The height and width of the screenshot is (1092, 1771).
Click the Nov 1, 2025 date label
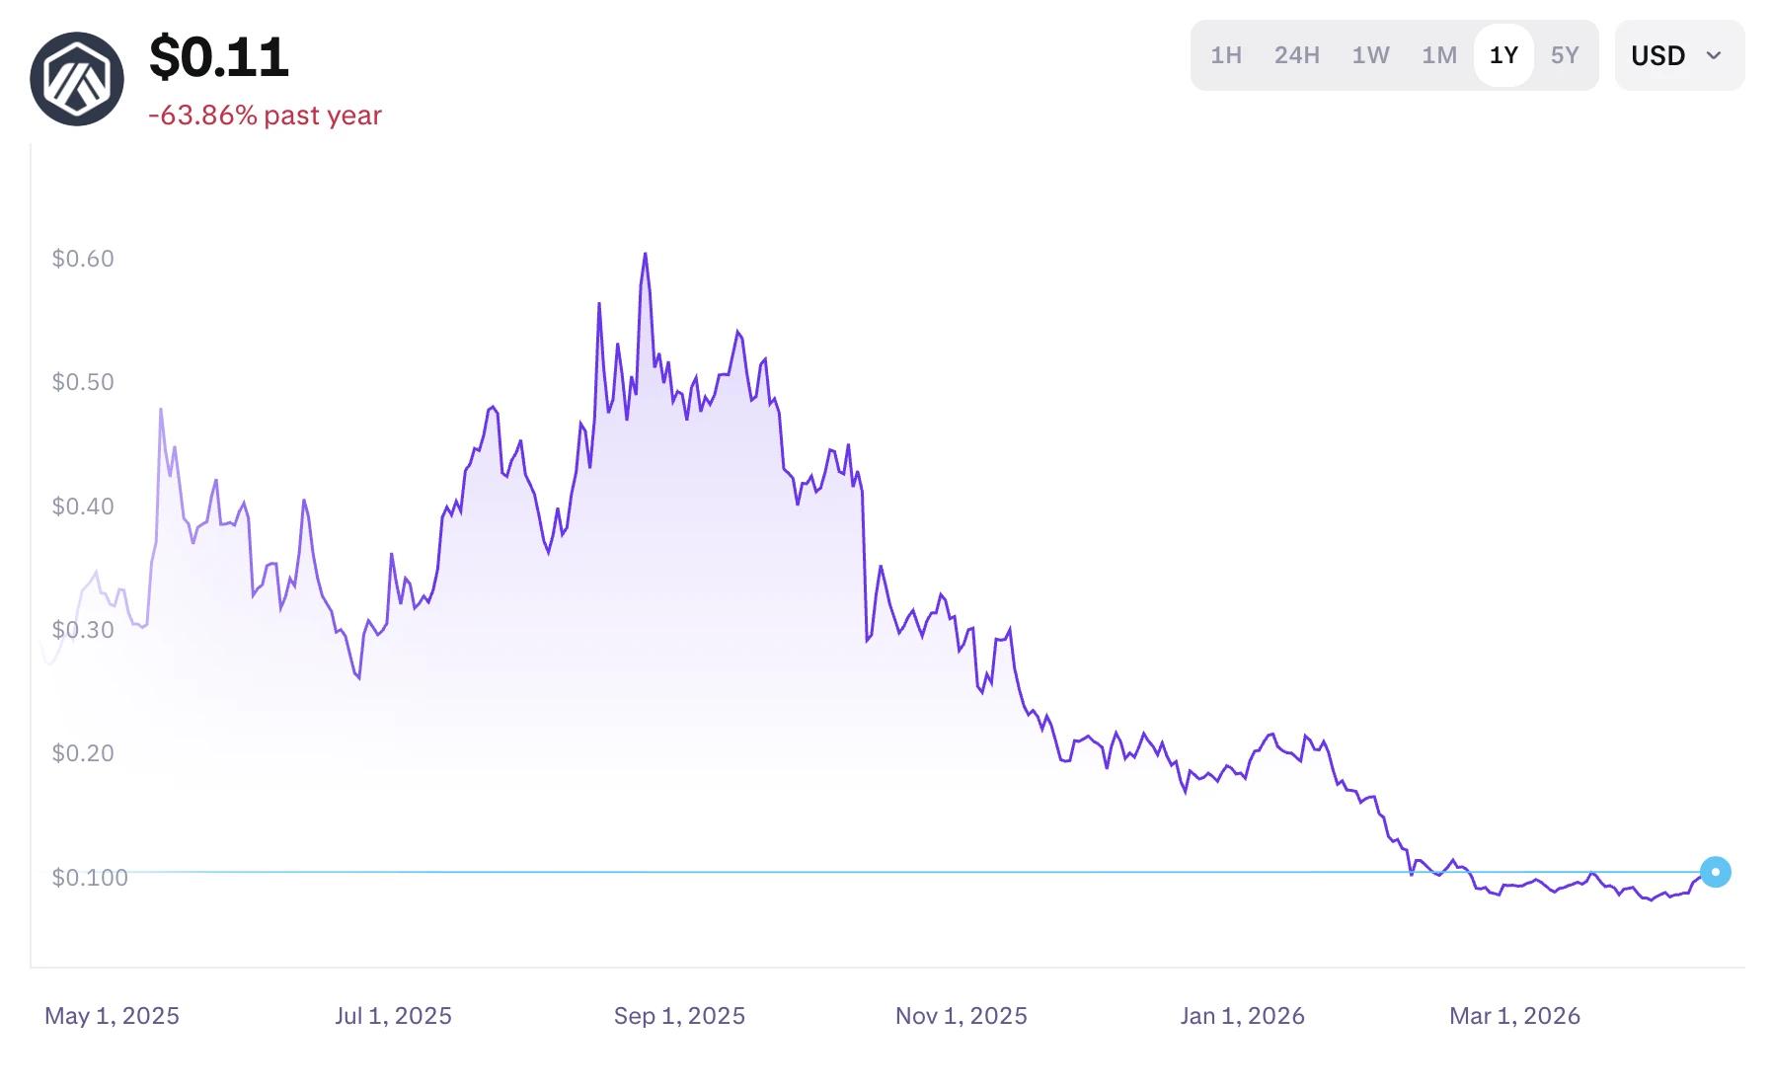point(961,1016)
